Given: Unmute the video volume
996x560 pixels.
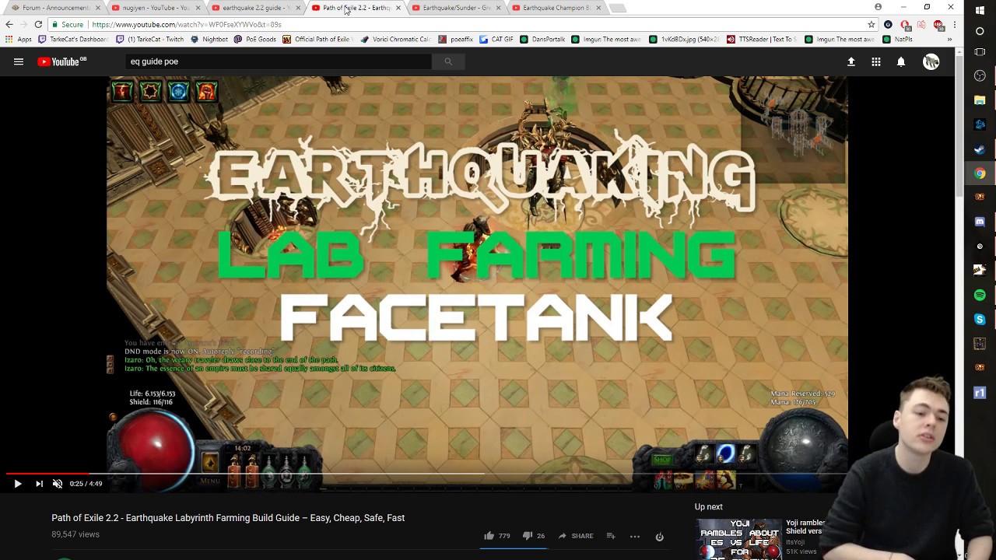Looking at the screenshot, I should 57,484.
